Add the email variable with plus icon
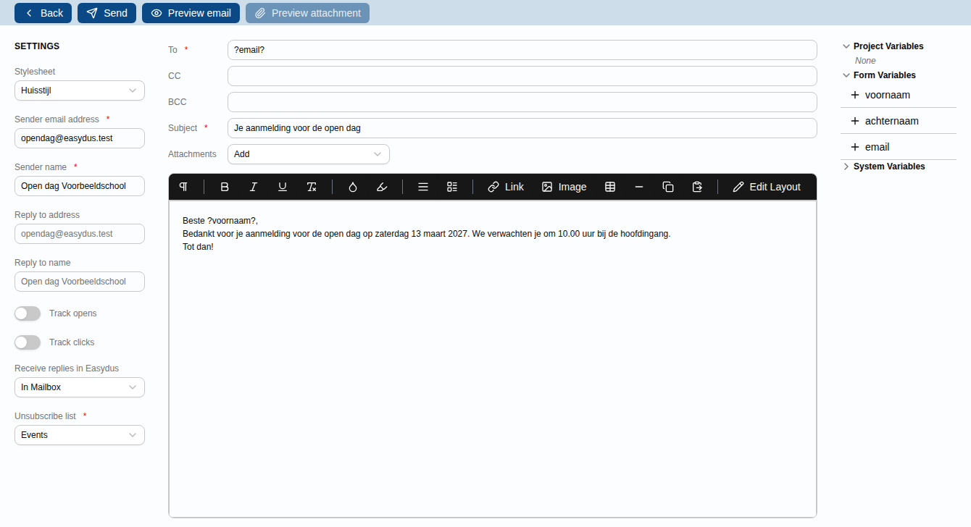Viewport: 971px width, 527px height. pyautogui.click(x=855, y=147)
